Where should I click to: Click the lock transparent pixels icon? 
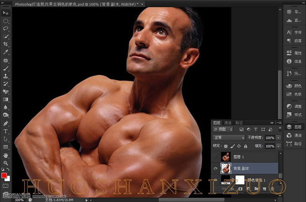226,146
